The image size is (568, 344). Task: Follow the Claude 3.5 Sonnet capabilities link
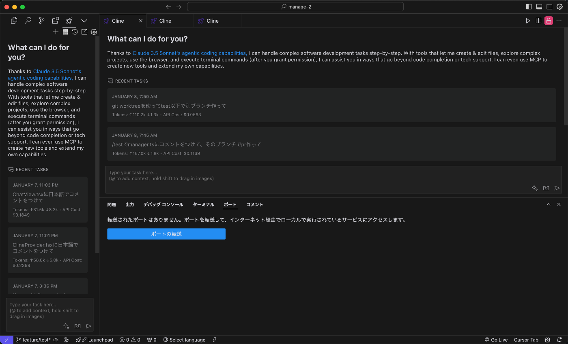189,53
